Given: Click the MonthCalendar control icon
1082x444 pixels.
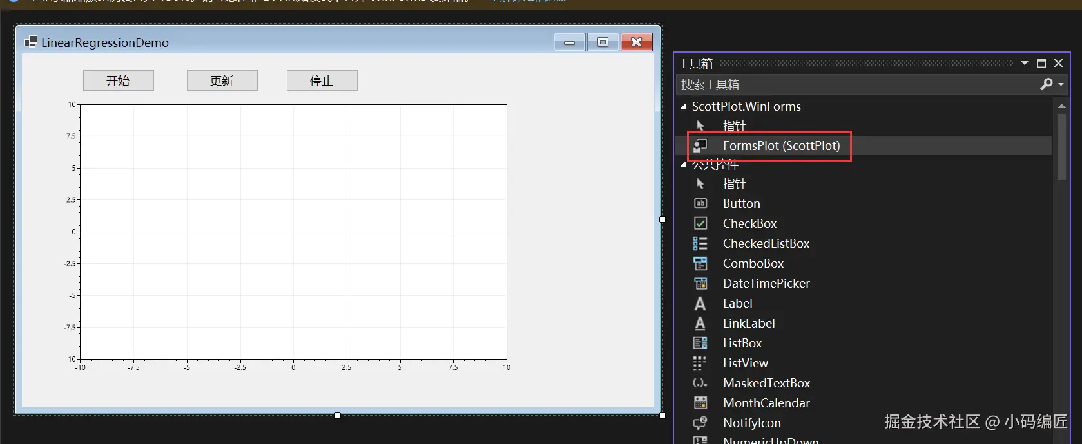Looking at the screenshot, I should pos(700,403).
